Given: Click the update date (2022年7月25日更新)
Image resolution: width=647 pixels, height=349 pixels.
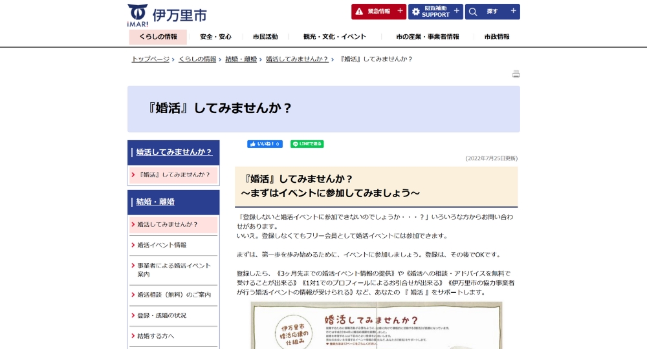Looking at the screenshot, I should click(x=492, y=158).
